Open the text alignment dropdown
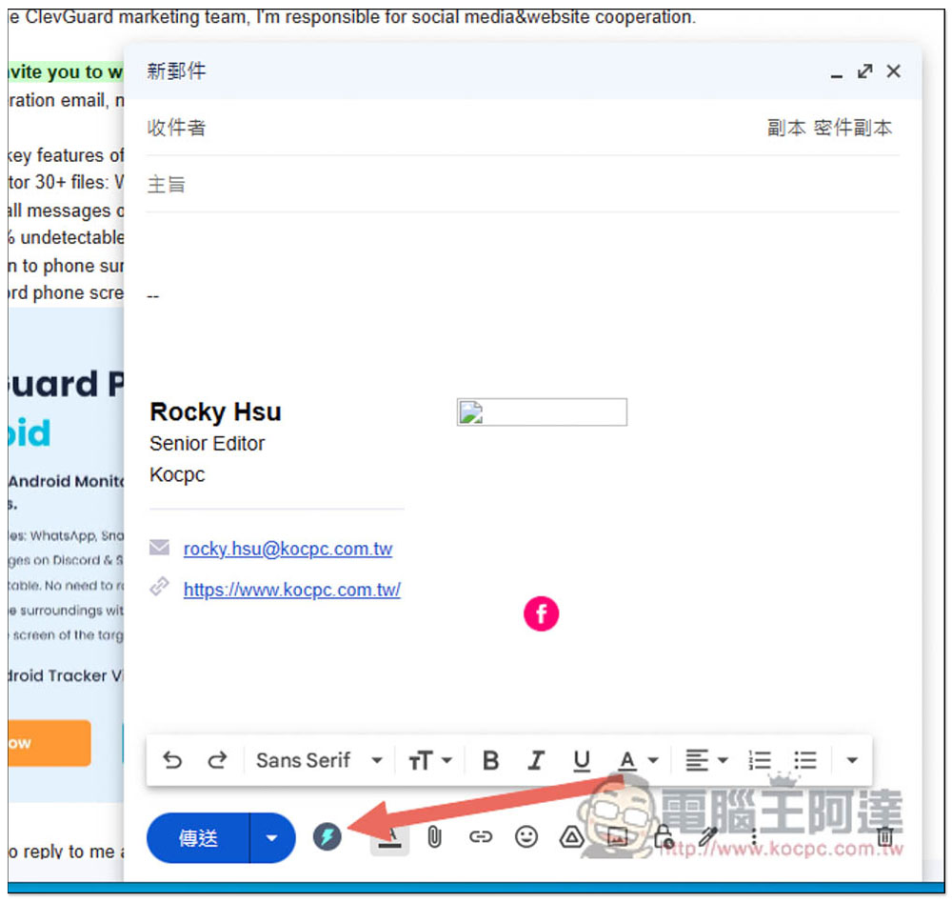952x903 pixels. (x=706, y=760)
